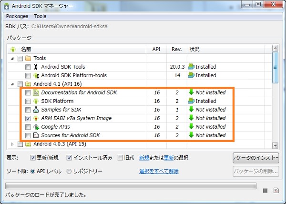Check the Android SDK Tools checkbox
This screenshot has height=204, width=286.
(x=28, y=67)
